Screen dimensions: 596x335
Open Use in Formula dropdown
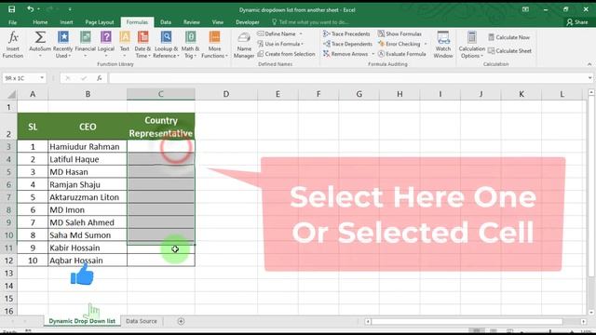point(280,44)
